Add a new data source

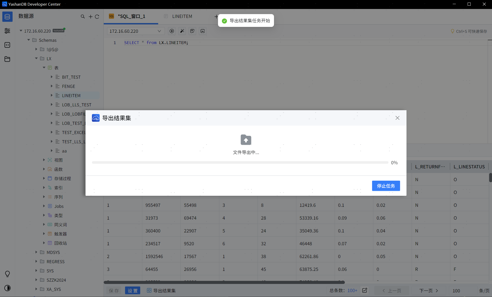click(90, 16)
